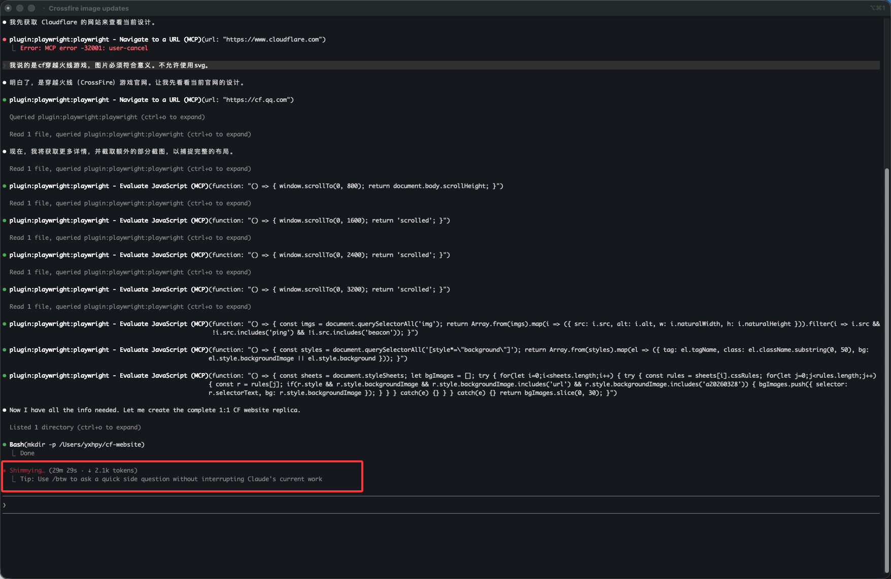Click the terminal input prompt line

pyautogui.click(x=440, y=505)
